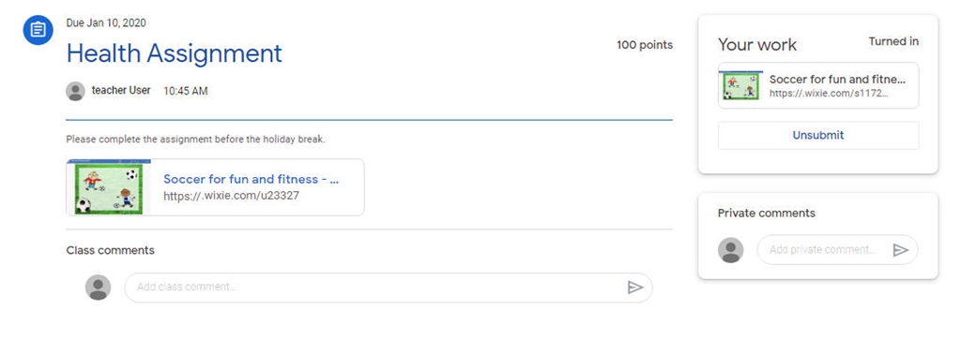Click the Health Assignment title

click(174, 53)
